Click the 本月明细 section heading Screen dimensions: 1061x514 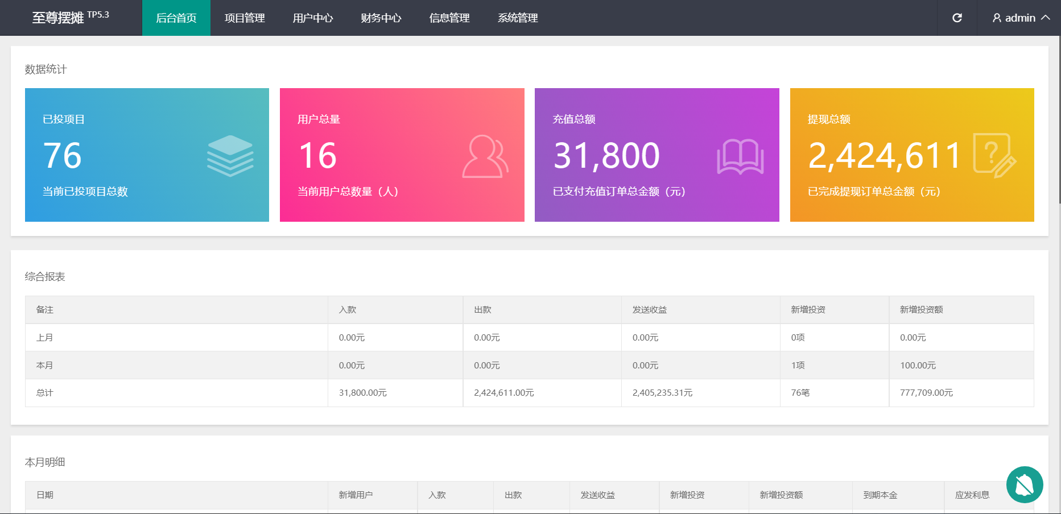[45, 462]
